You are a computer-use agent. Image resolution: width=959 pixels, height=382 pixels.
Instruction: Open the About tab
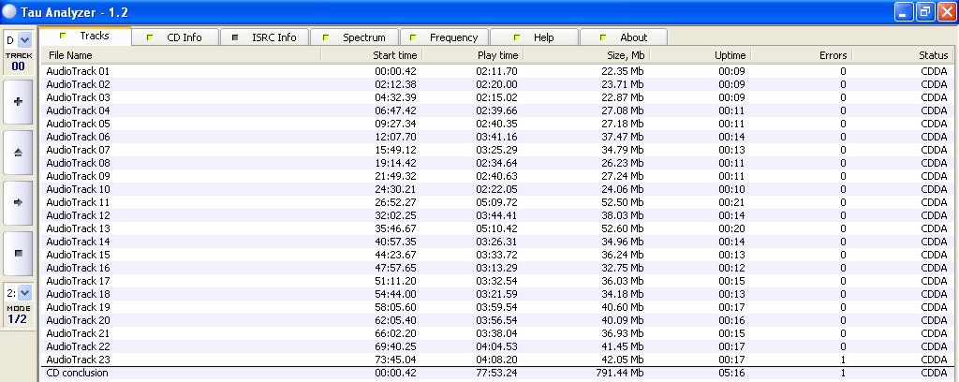[x=624, y=37]
